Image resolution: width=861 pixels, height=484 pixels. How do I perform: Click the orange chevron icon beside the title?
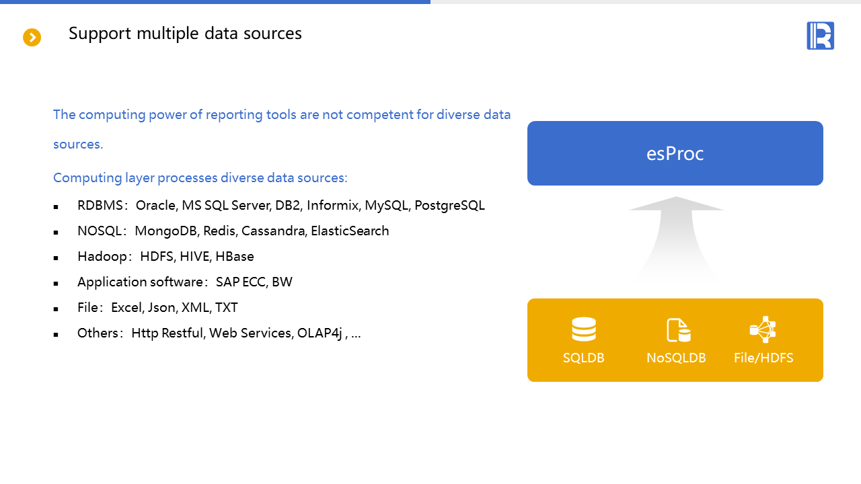32,38
